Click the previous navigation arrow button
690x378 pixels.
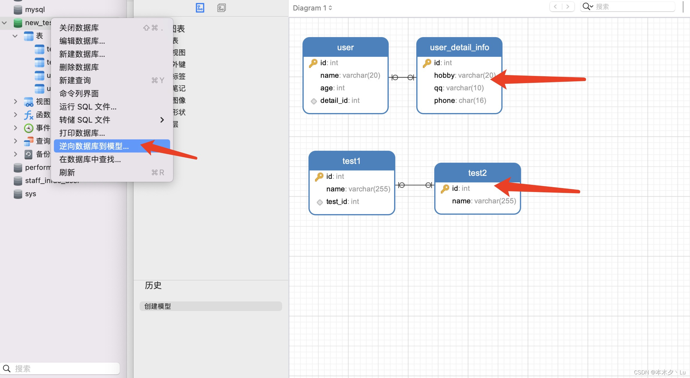[556, 7]
